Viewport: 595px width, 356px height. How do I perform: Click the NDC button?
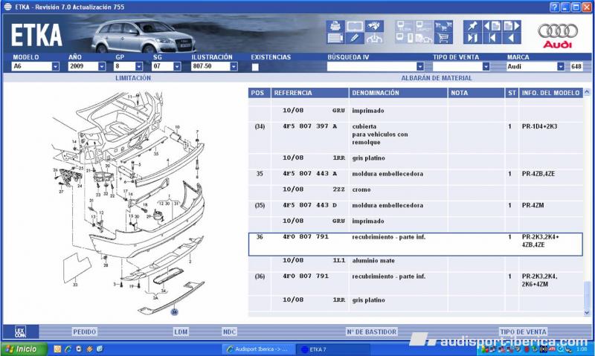[229, 332]
